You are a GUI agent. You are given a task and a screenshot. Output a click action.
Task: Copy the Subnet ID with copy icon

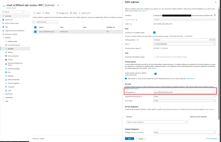click(215, 15)
